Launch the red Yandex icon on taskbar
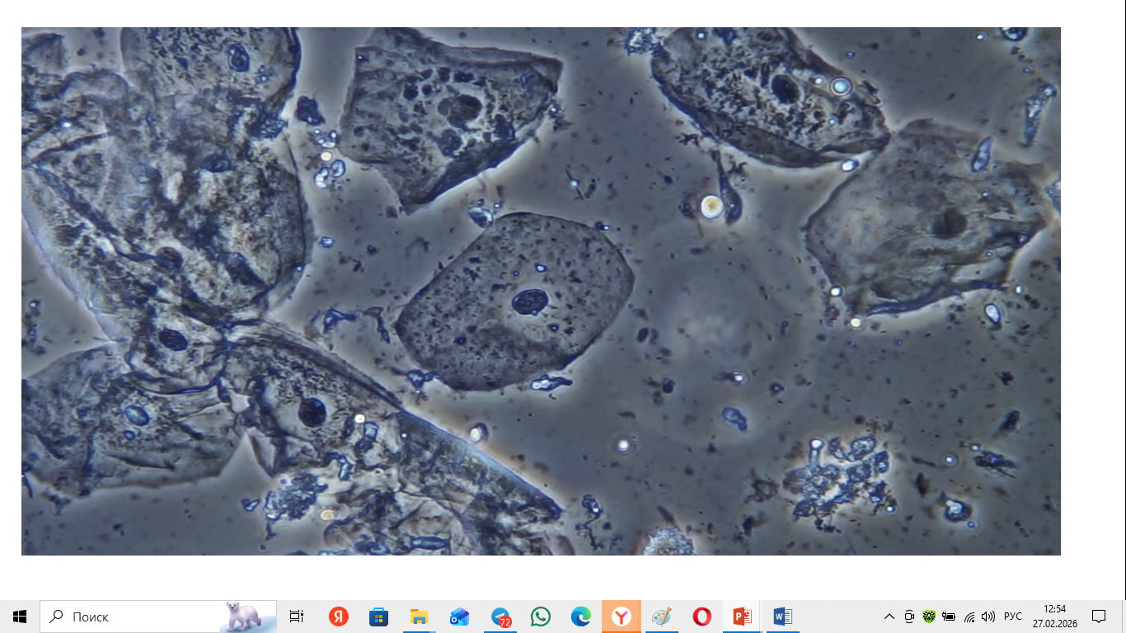This screenshot has height=633, width=1126. click(x=338, y=617)
